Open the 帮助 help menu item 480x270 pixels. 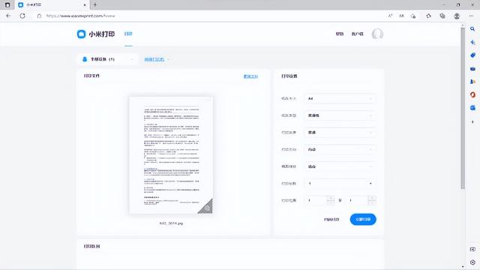340,34
